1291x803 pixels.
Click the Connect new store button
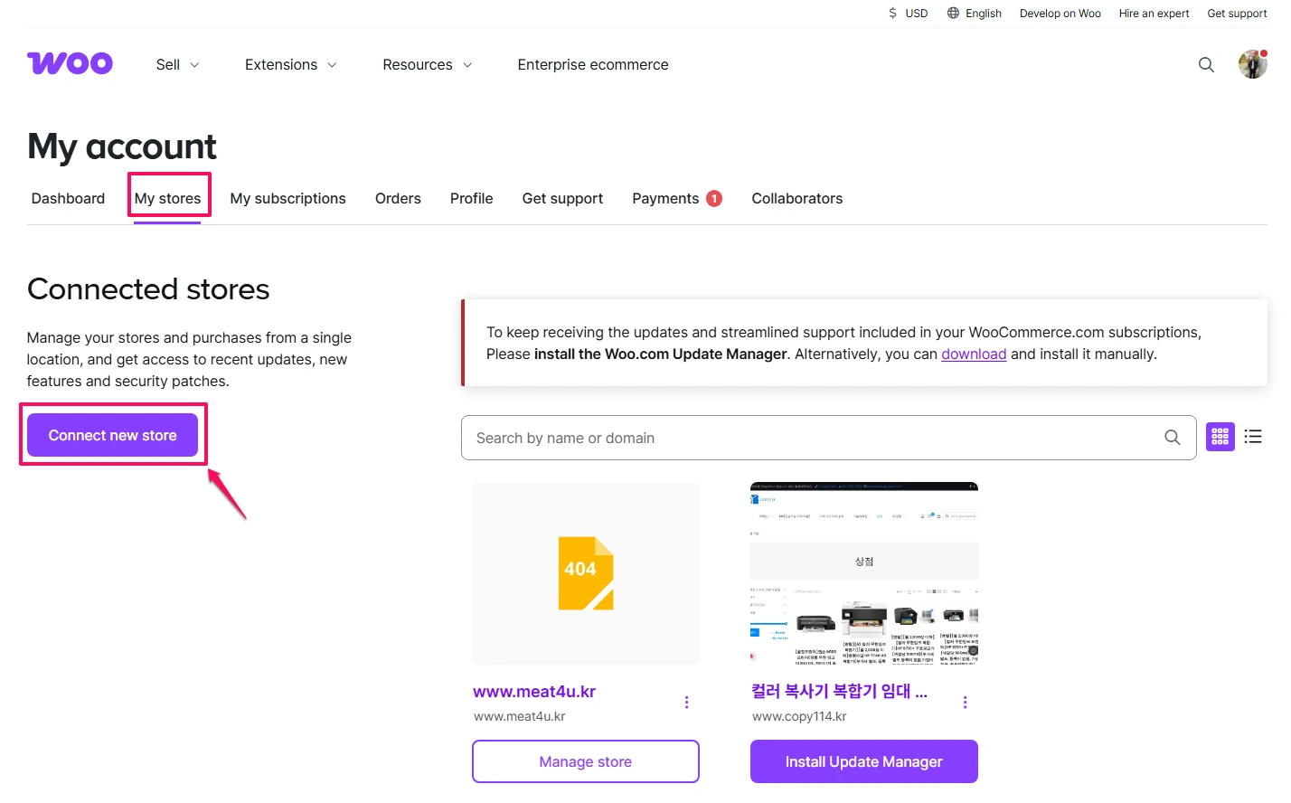[112, 435]
